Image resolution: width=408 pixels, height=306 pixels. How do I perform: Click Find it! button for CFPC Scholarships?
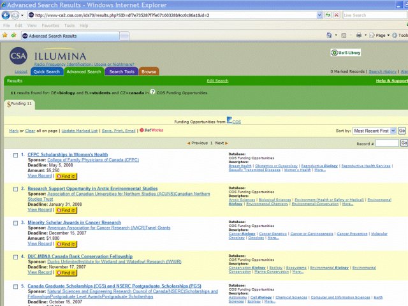[x=66, y=176]
